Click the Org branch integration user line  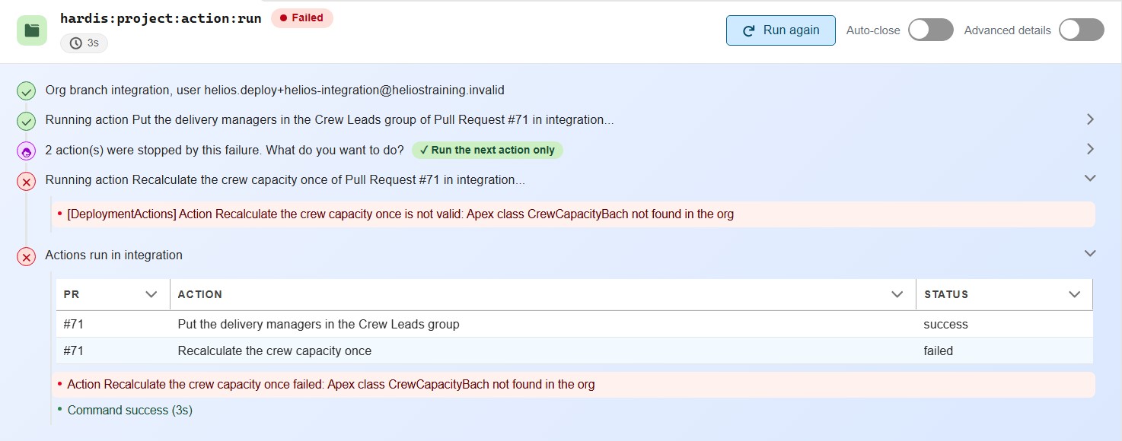(275, 90)
